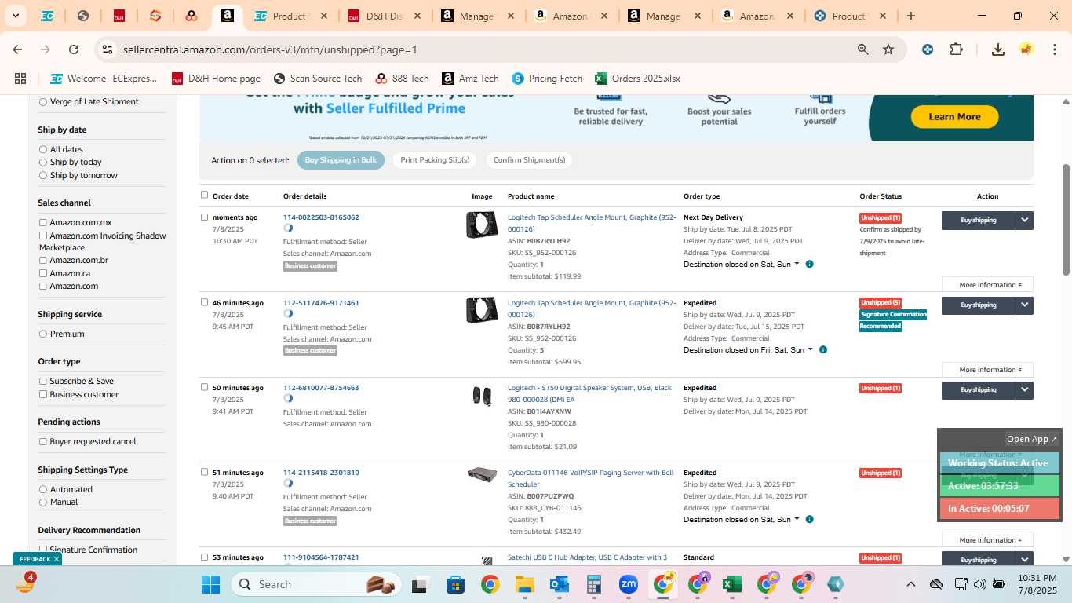Click Buy Shipping in Bulk button
1072x603 pixels.
point(341,160)
